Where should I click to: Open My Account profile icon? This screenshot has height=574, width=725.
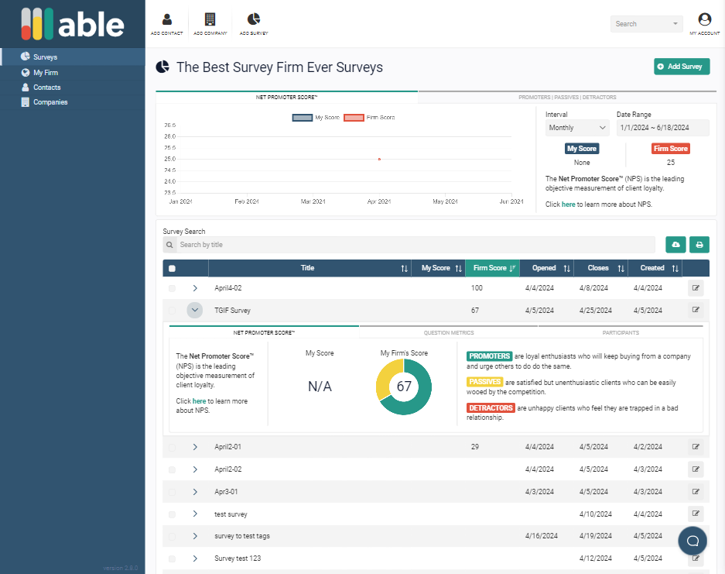(704, 20)
